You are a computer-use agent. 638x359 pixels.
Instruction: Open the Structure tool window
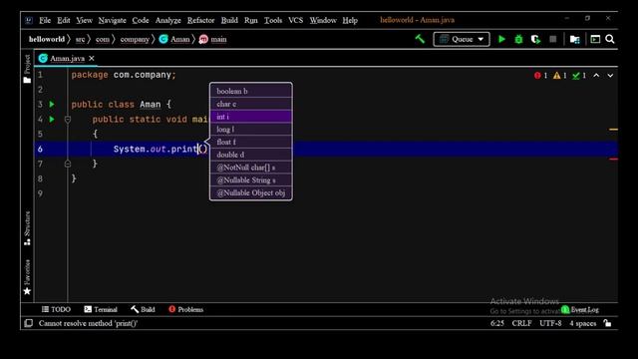pos(27,228)
